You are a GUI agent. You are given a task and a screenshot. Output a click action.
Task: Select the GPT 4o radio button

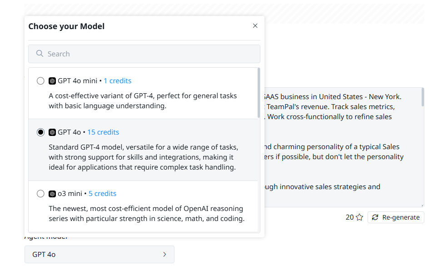41,132
